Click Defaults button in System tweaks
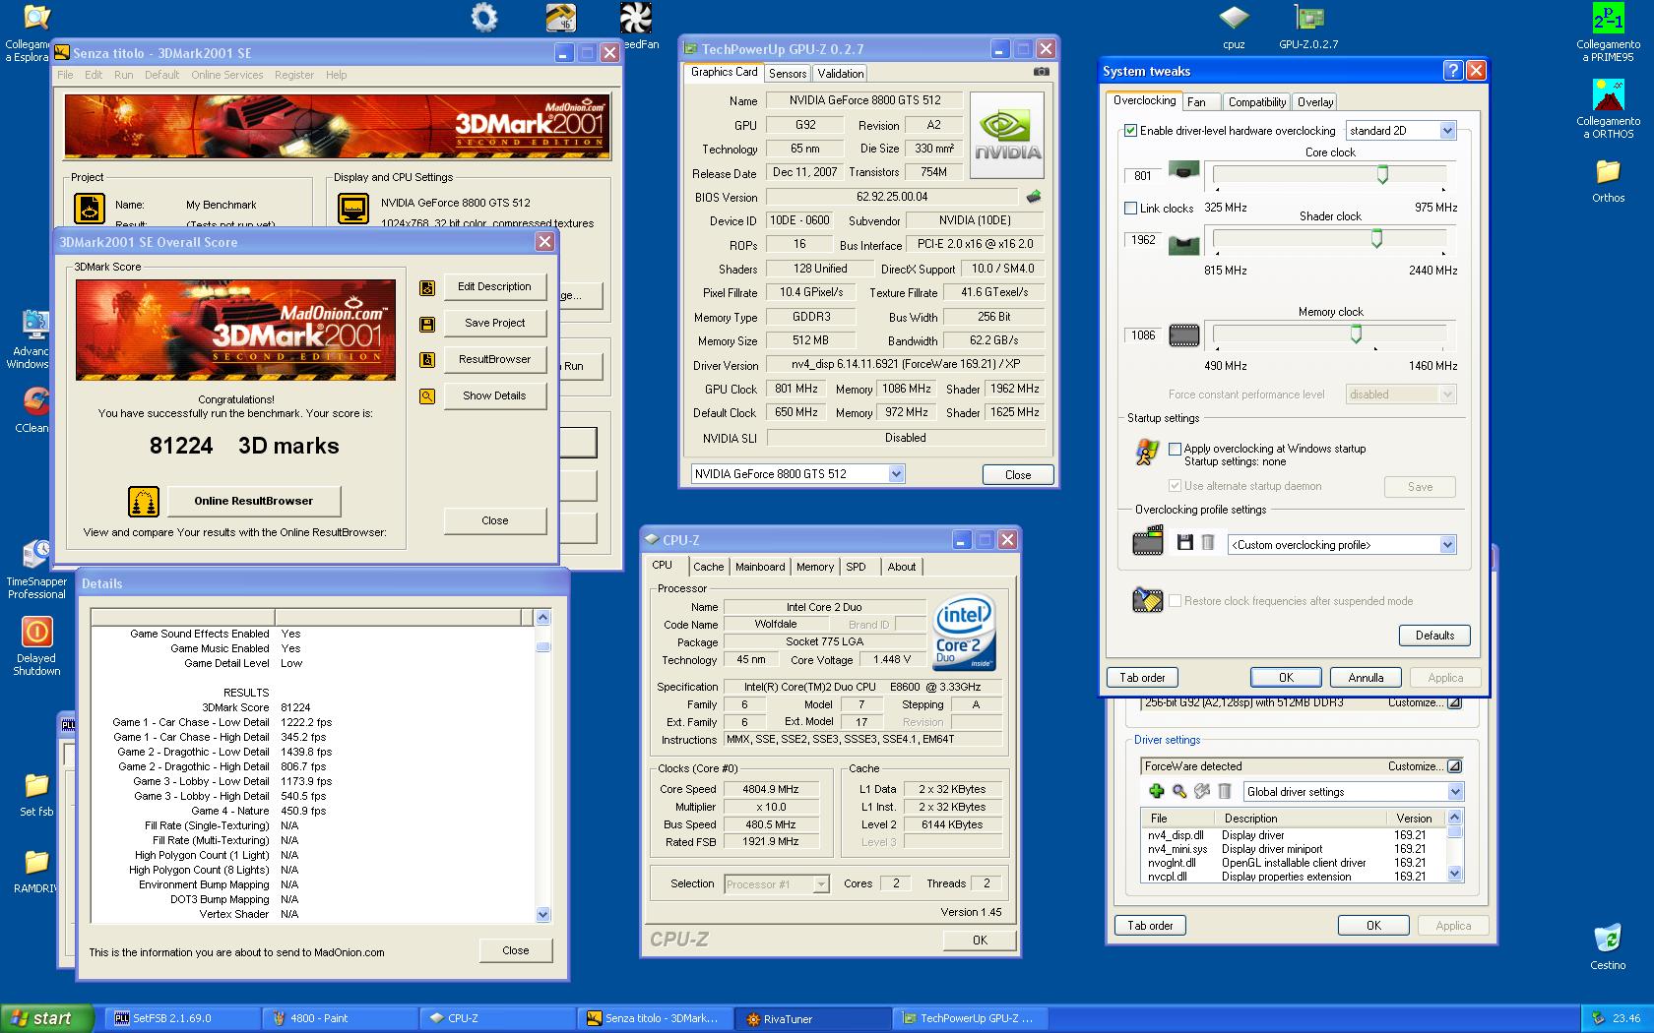This screenshot has width=1654, height=1033. 1434,636
